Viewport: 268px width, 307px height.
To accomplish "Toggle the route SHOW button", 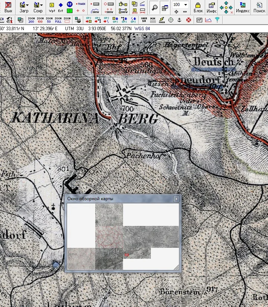I will [123, 11].
